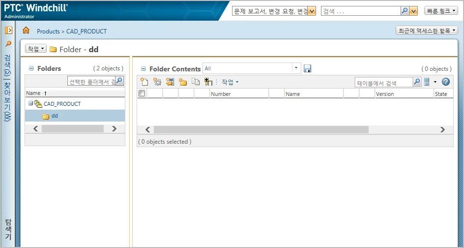
Task: Focus the 선택한 폴더에서 search field
Action: click(x=92, y=81)
